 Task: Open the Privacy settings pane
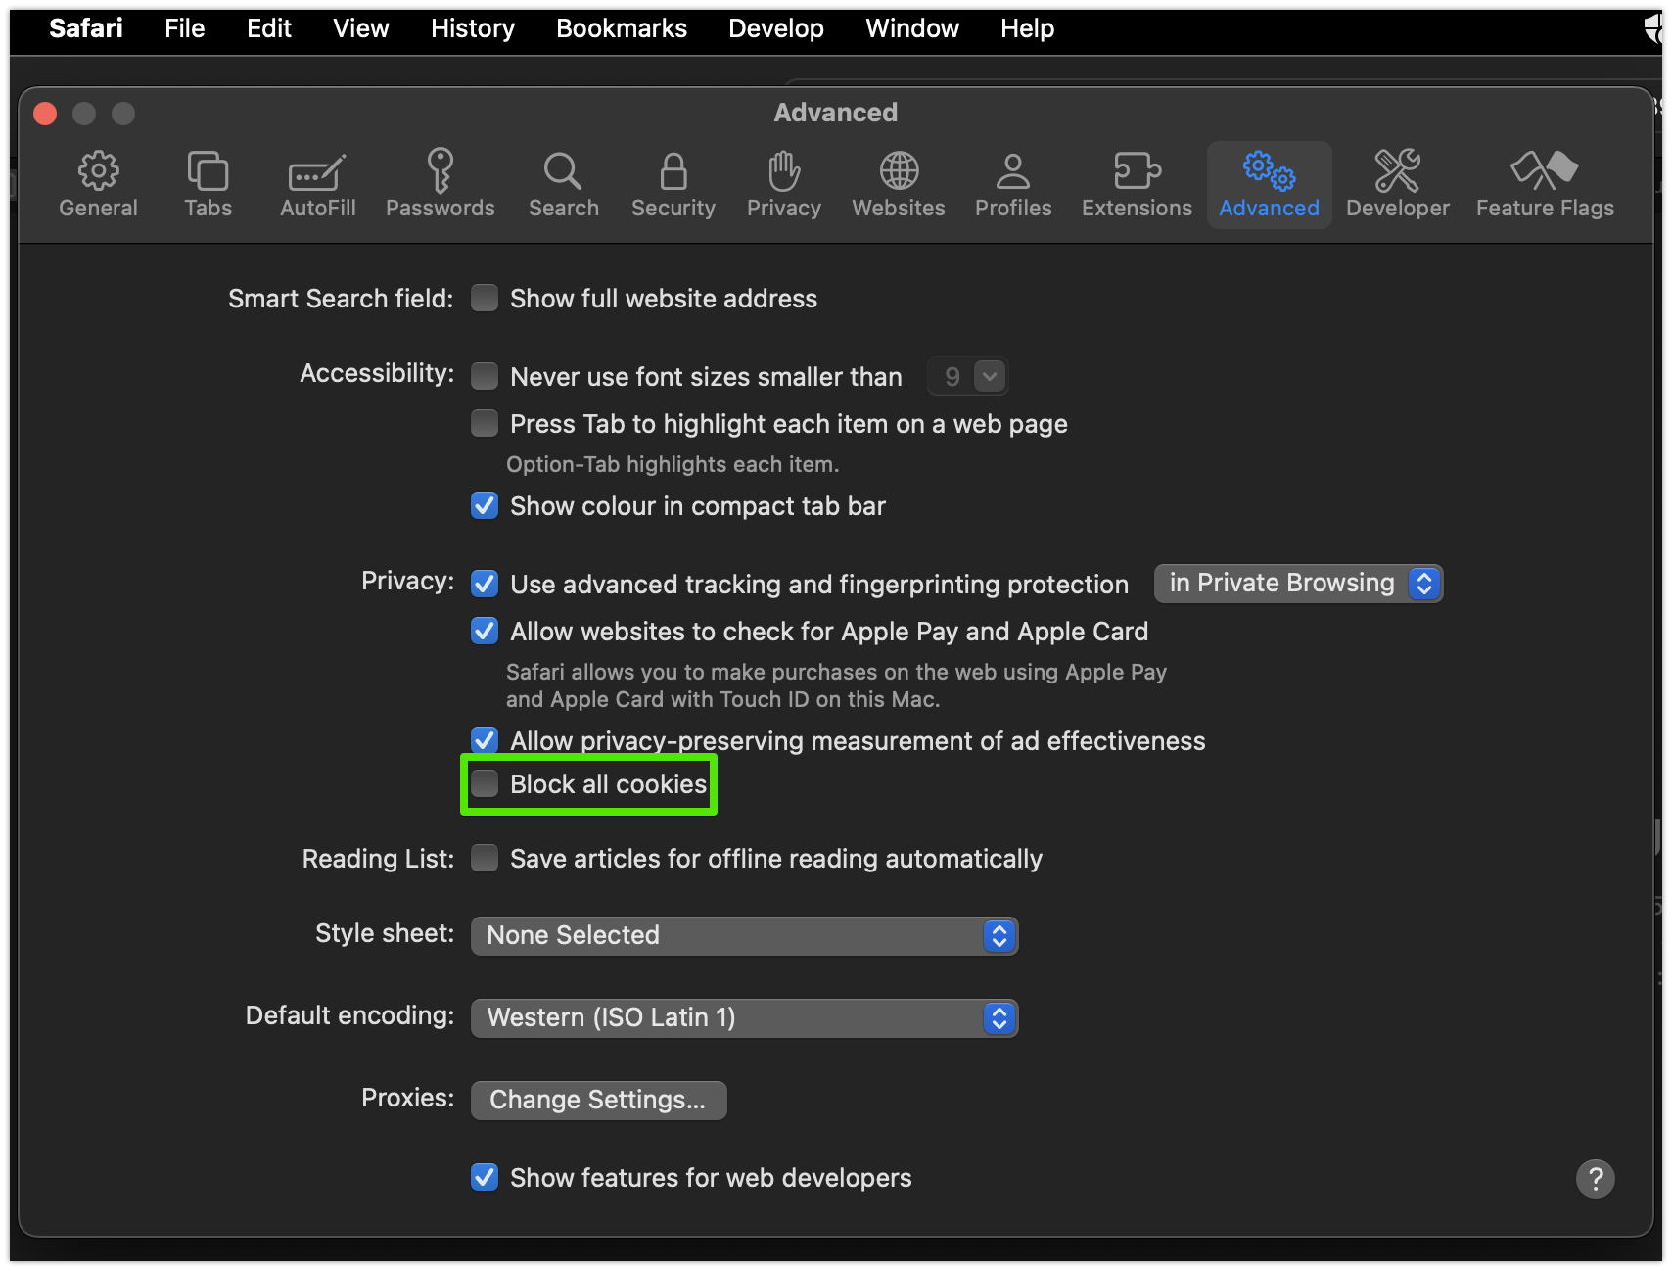tap(783, 184)
